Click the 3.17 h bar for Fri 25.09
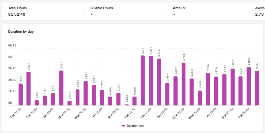 pos(216,91)
